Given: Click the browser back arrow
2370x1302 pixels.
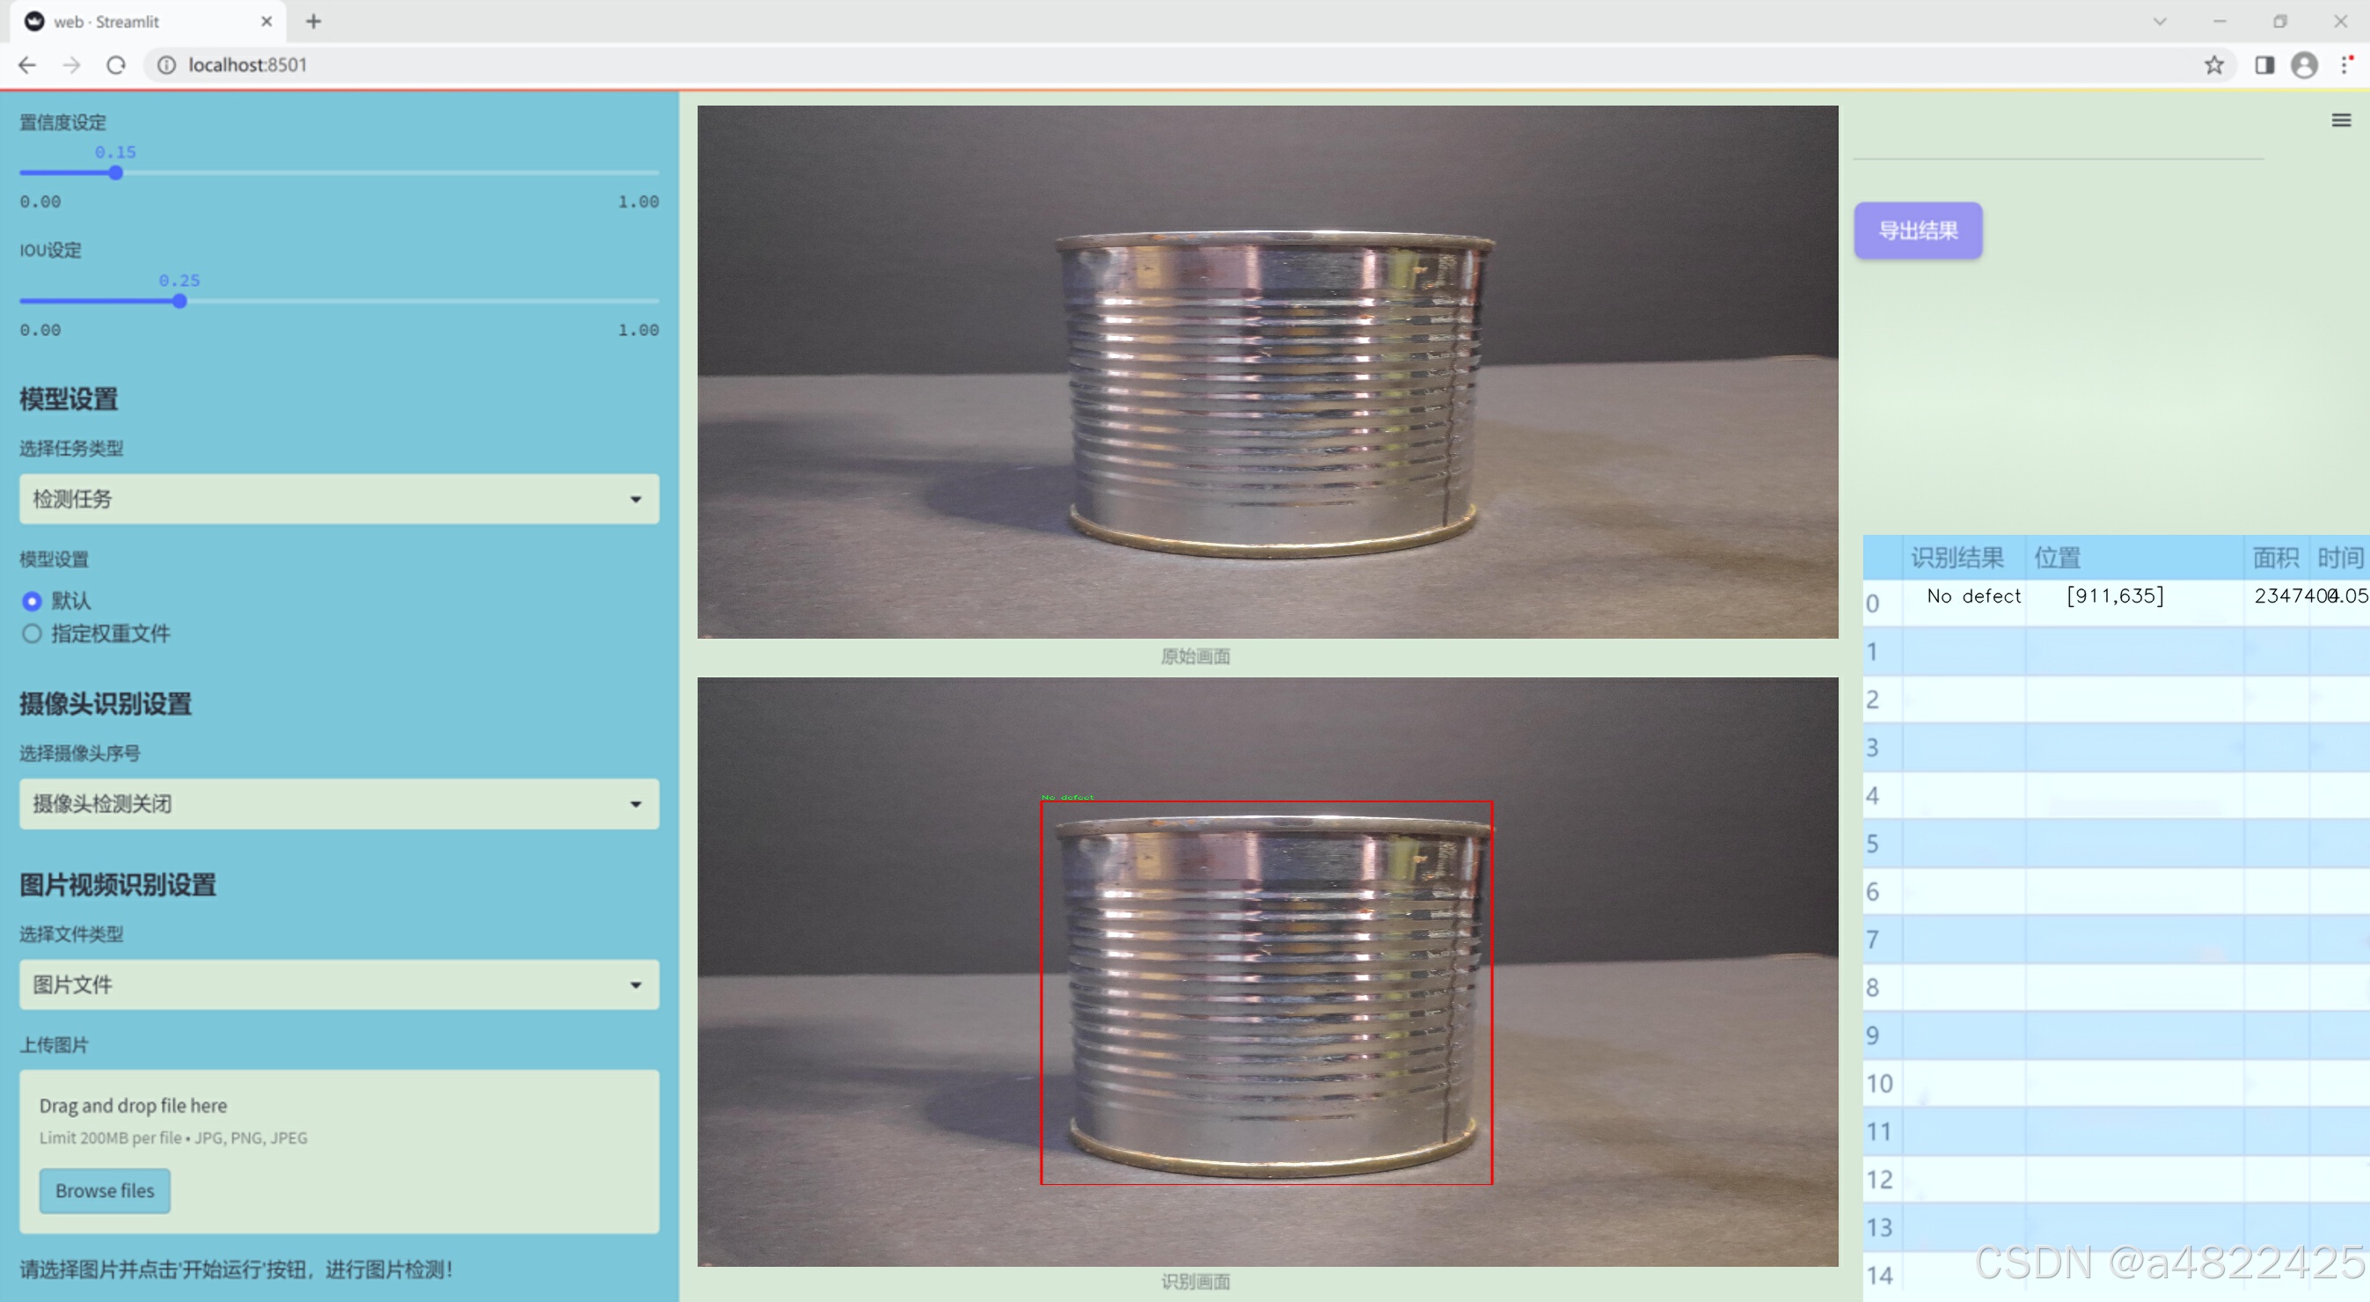Looking at the screenshot, I should click(27, 65).
